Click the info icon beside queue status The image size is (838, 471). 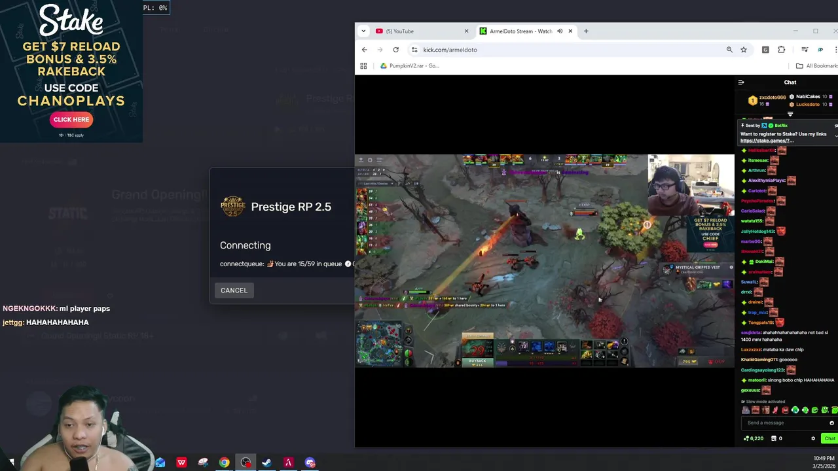(348, 264)
